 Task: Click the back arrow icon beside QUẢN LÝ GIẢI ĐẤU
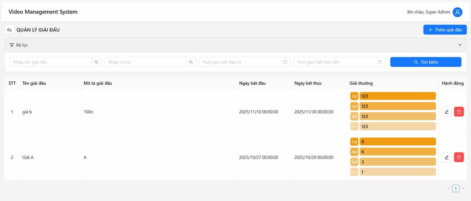pyautogui.click(x=9, y=30)
